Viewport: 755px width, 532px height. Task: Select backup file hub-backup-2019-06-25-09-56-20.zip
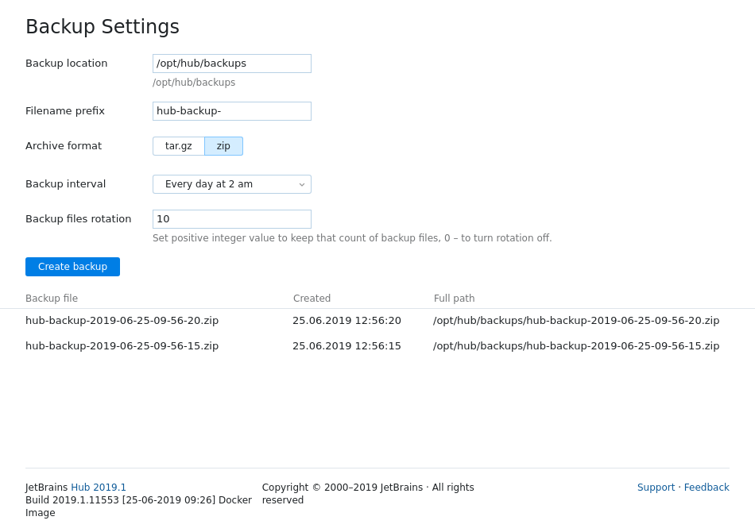122,321
